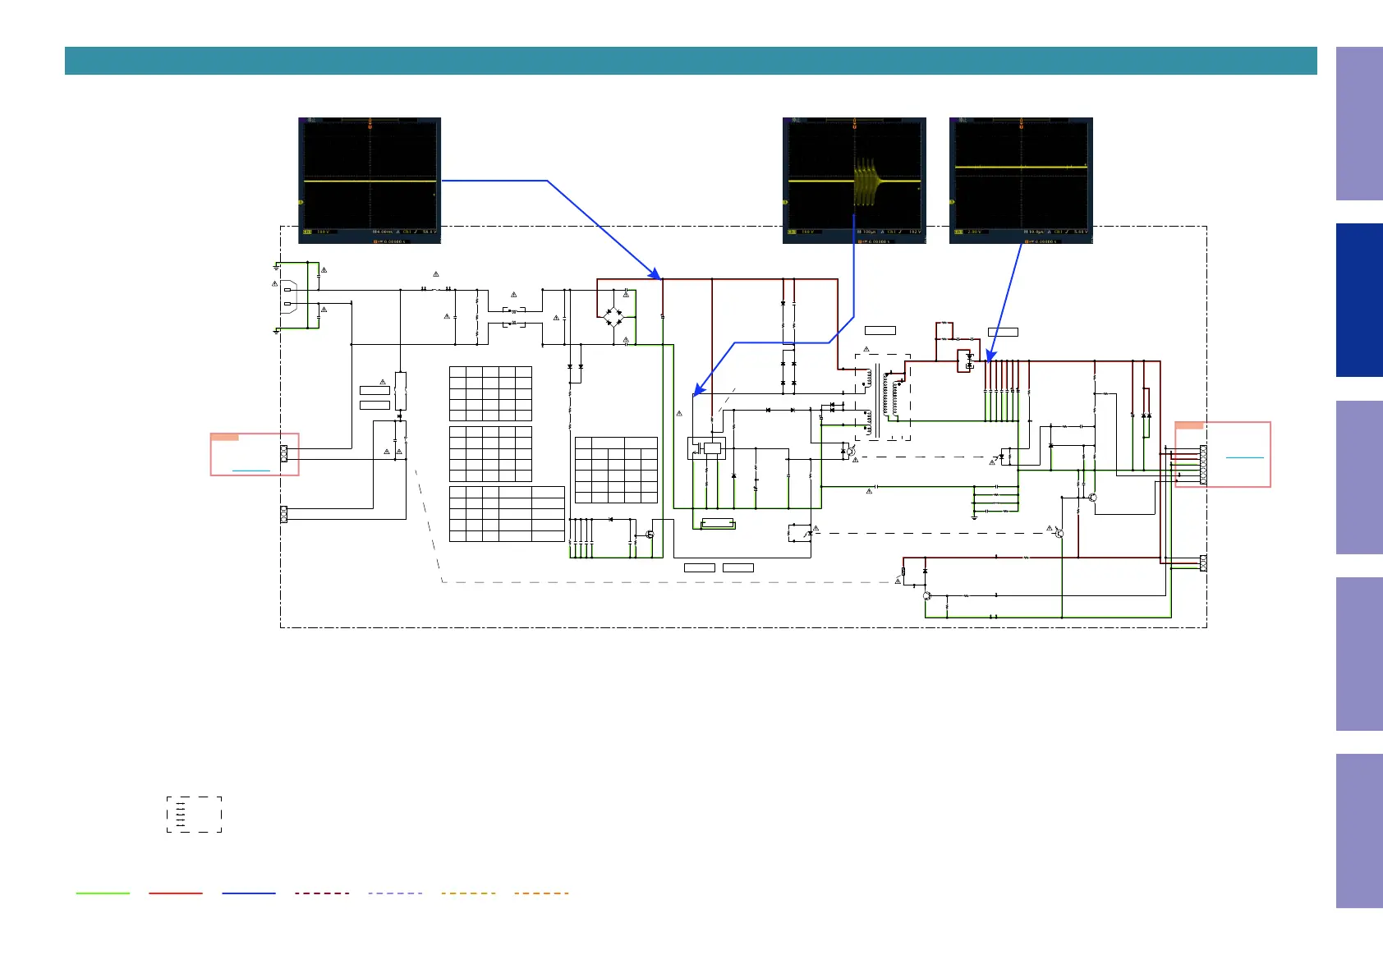Switch to the topmost purple side tab
1383x978 pixels.
pyautogui.click(x=1358, y=123)
